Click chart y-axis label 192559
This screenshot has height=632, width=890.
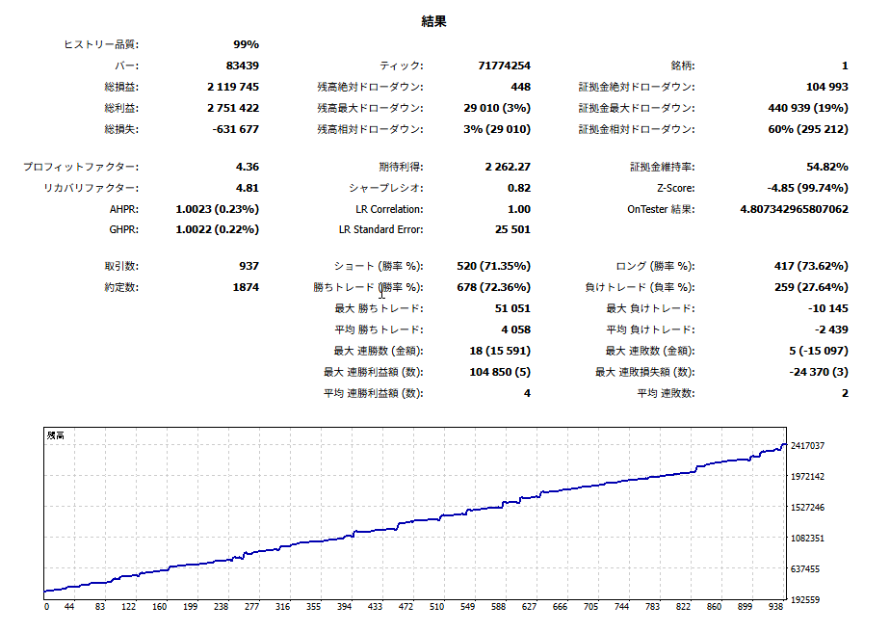pyautogui.click(x=805, y=599)
